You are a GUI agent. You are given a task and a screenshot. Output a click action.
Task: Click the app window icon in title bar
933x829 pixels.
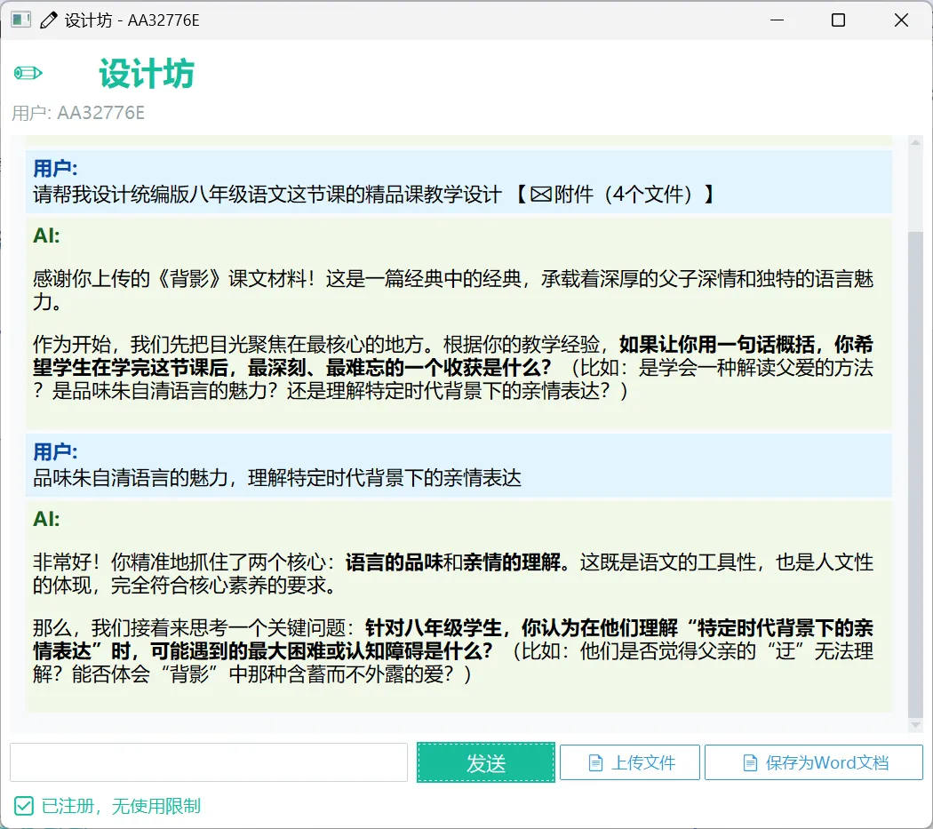pyautogui.click(x=20, y=20)
